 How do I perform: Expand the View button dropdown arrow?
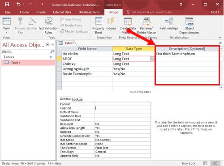click(x=6, y=32)
